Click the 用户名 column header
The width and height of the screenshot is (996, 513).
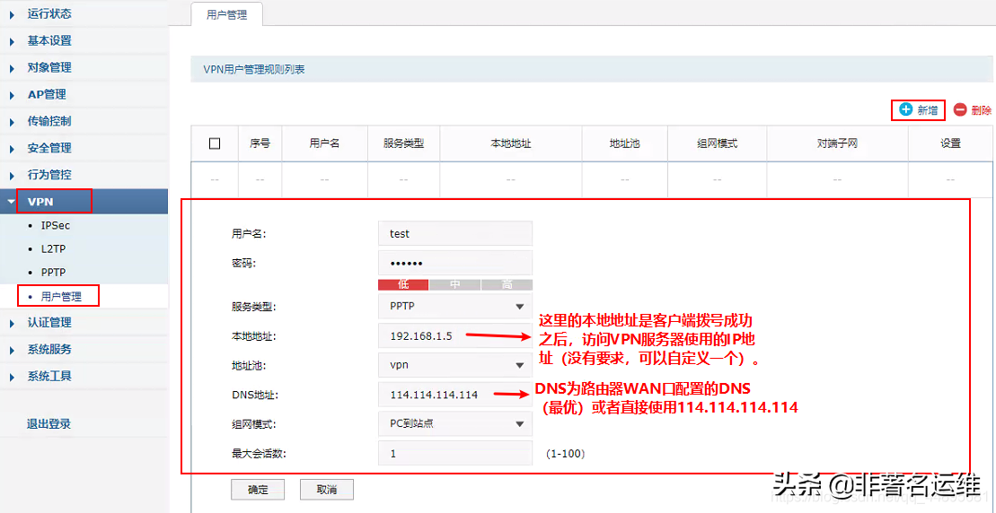pos(324,143)
